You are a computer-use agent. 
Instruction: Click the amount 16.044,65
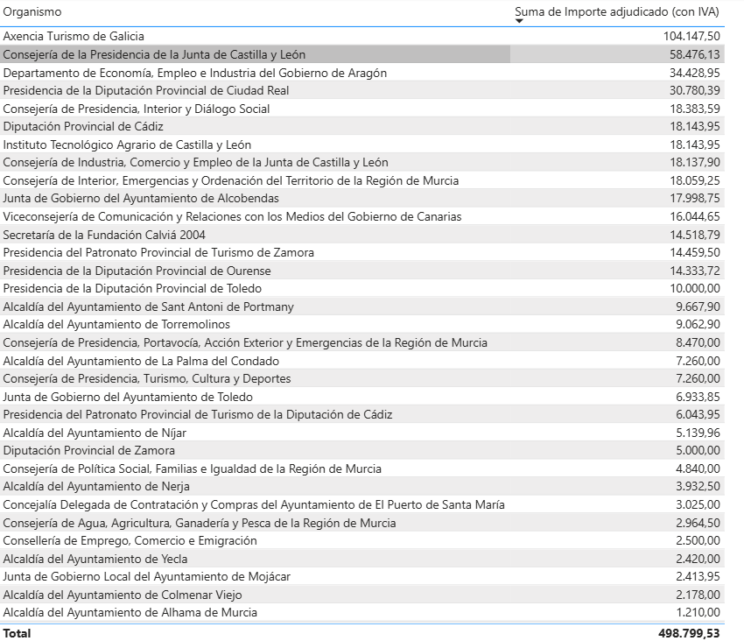click(695, 216)
